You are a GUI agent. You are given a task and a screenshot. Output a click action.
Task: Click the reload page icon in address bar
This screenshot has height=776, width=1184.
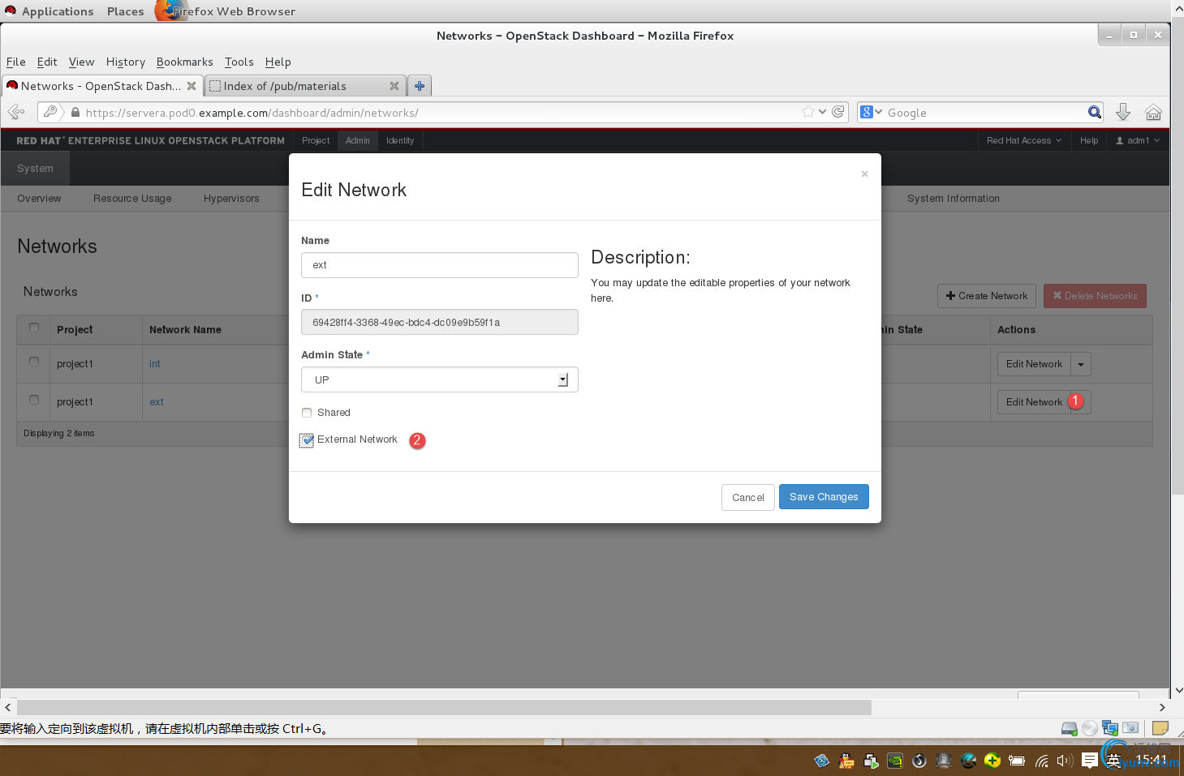[x=838, y=112]
